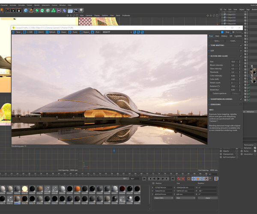Collapse the Bloom and Glare section
Image resolution: width=257 pixels, height=214 pixels.
(x=209, y=56)
